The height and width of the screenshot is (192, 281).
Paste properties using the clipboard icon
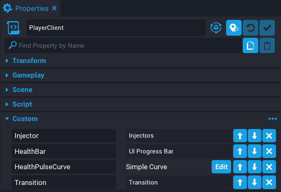tap(267, 46)
